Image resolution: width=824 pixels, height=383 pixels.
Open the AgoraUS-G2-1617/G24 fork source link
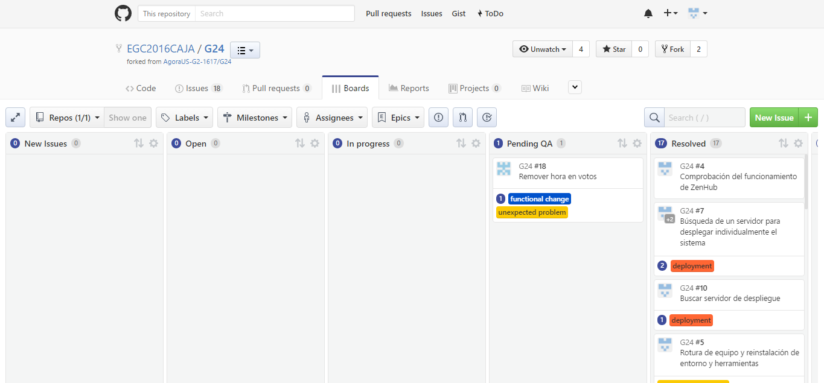click(197, 62)
